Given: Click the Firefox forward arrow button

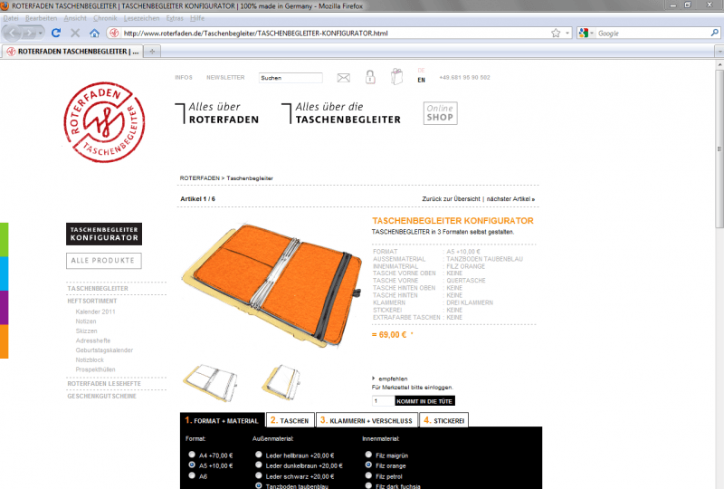Looking at the screenshot, I should [29, 34].
